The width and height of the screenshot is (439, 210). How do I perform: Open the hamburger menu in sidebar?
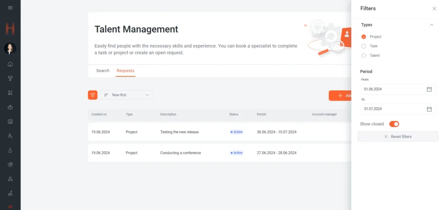click(x=10, y=8)
